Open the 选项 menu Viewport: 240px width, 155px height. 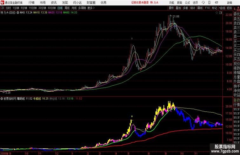195,3
